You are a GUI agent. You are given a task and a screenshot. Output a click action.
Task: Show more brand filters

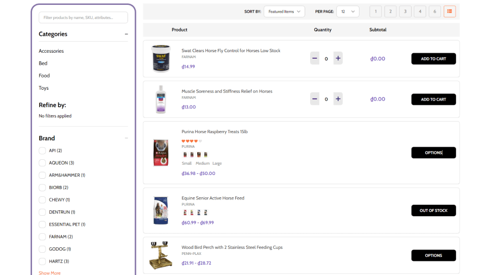tap(49, 273)
